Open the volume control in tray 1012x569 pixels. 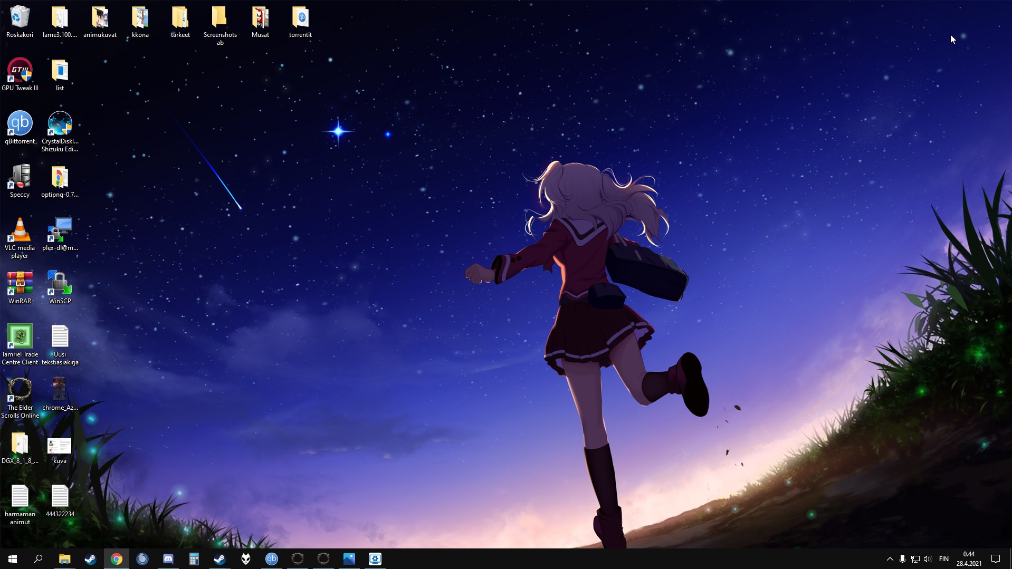click(928, 559)
